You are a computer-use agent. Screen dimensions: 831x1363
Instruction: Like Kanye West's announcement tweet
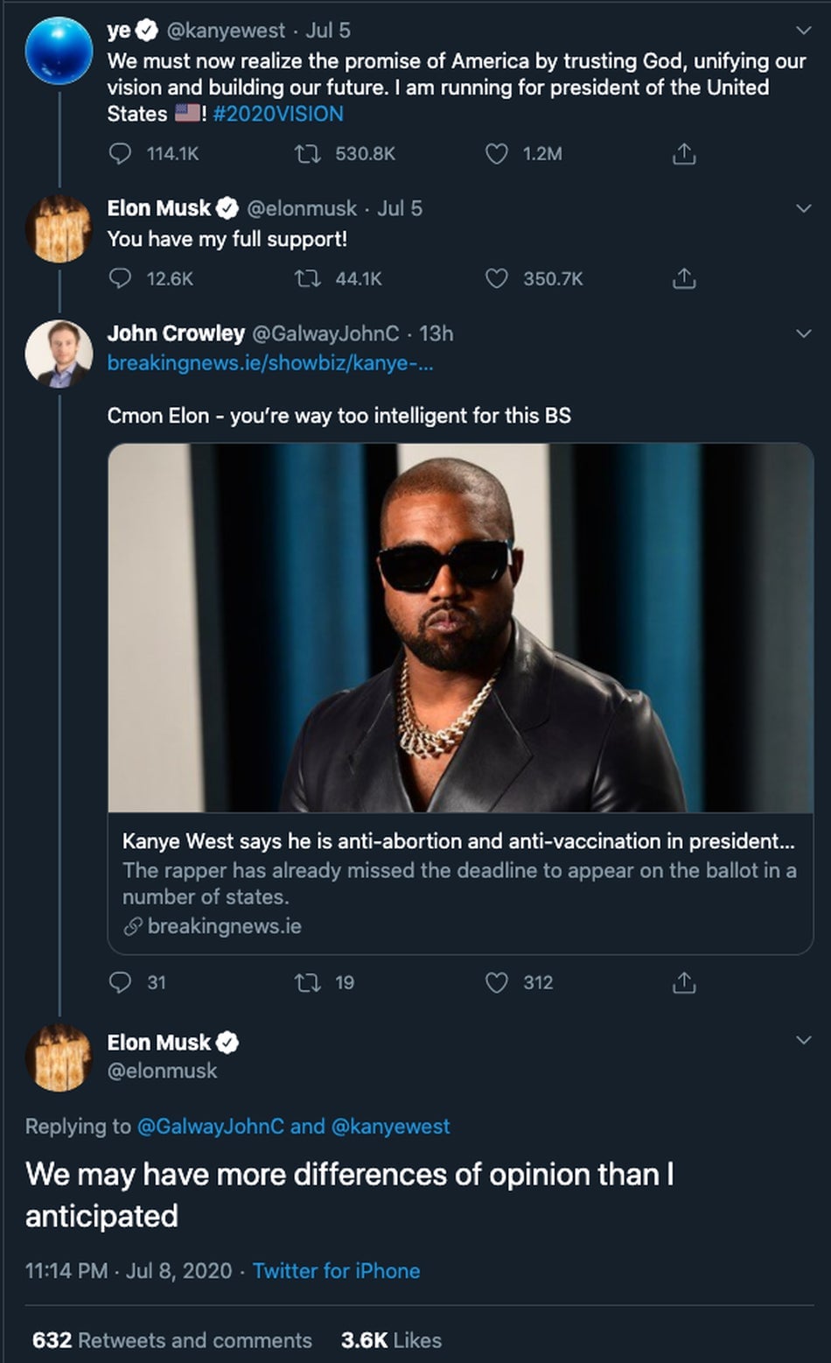pos(498,154)
